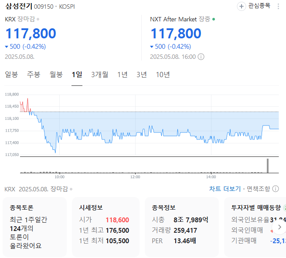Screen dimensions: 286x258
Task: Click the 관심종목 label
Action: coord(259,6)
